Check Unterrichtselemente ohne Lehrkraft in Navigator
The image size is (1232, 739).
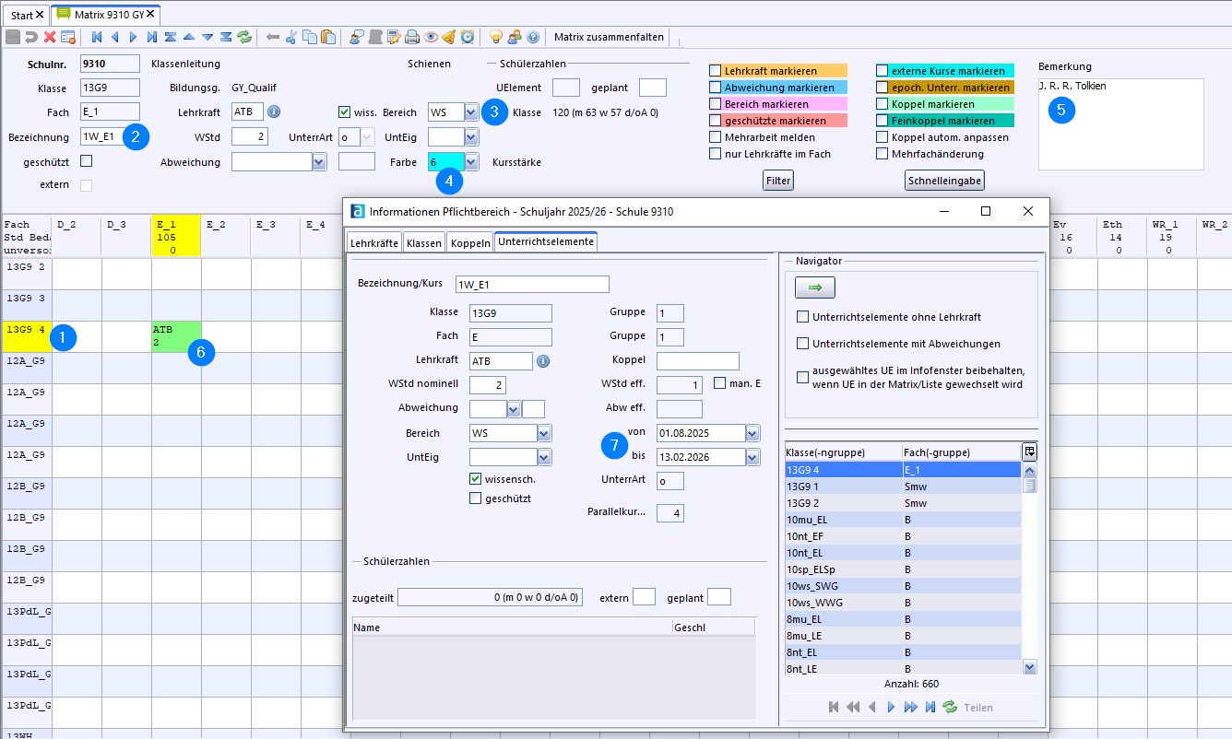click(802, 317)
